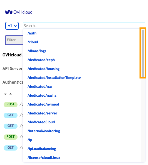This screenshot has height=165, width=148.
Task: Choose /dbaas/logs from the list
Action: coord(37,51)
